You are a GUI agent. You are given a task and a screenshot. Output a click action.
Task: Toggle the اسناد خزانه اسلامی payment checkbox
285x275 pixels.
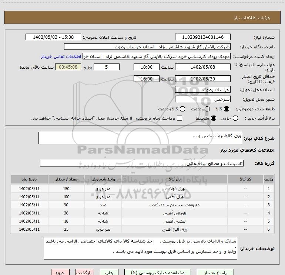click(180, 118)
